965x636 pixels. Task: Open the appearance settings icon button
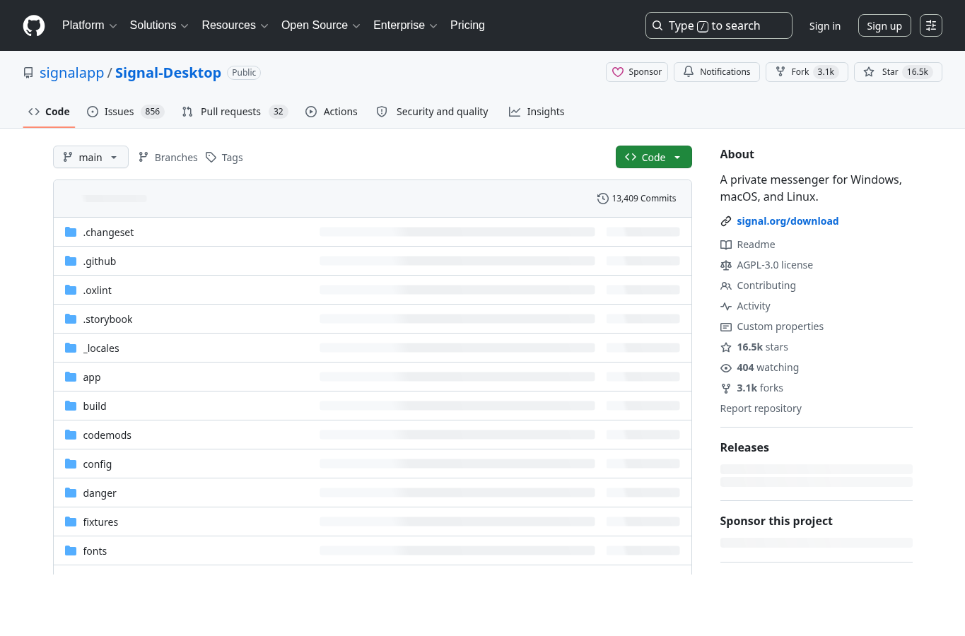click(931, 25)
